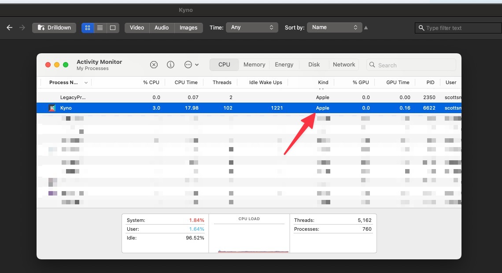Toggle the Images filter in Kyno
502x273 pixels.
188,28
